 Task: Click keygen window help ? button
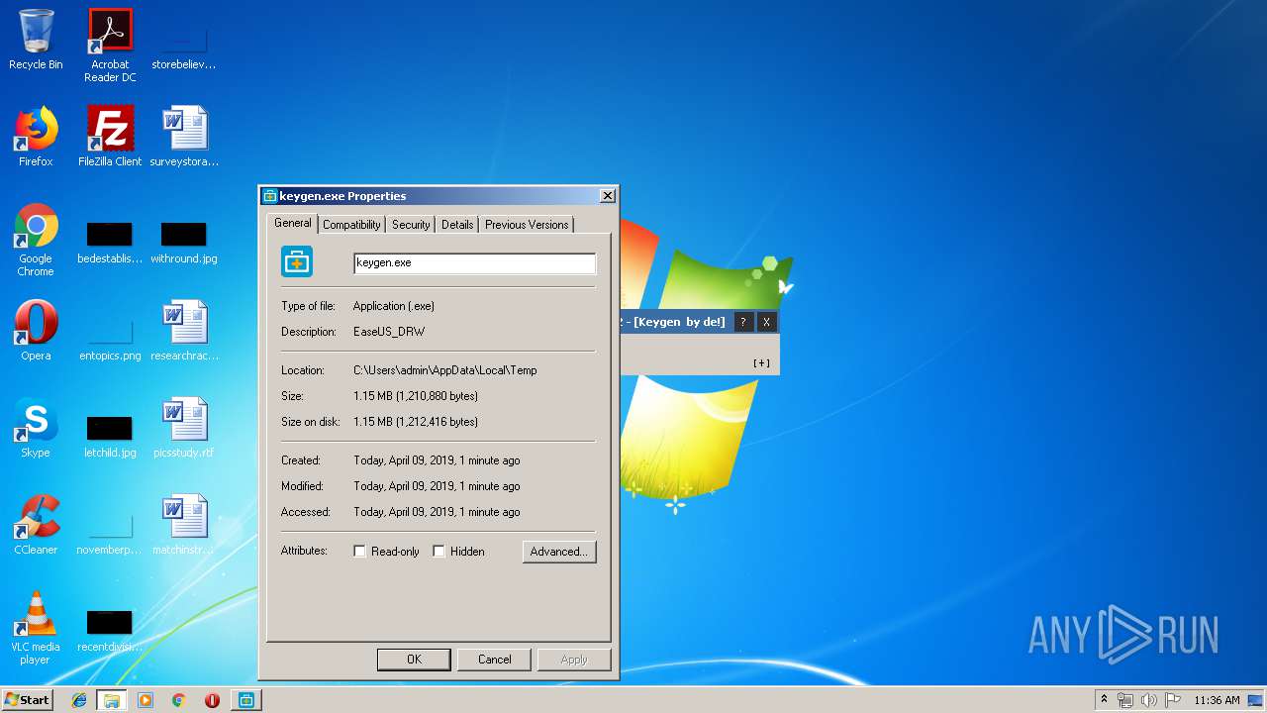click(743, 322)
